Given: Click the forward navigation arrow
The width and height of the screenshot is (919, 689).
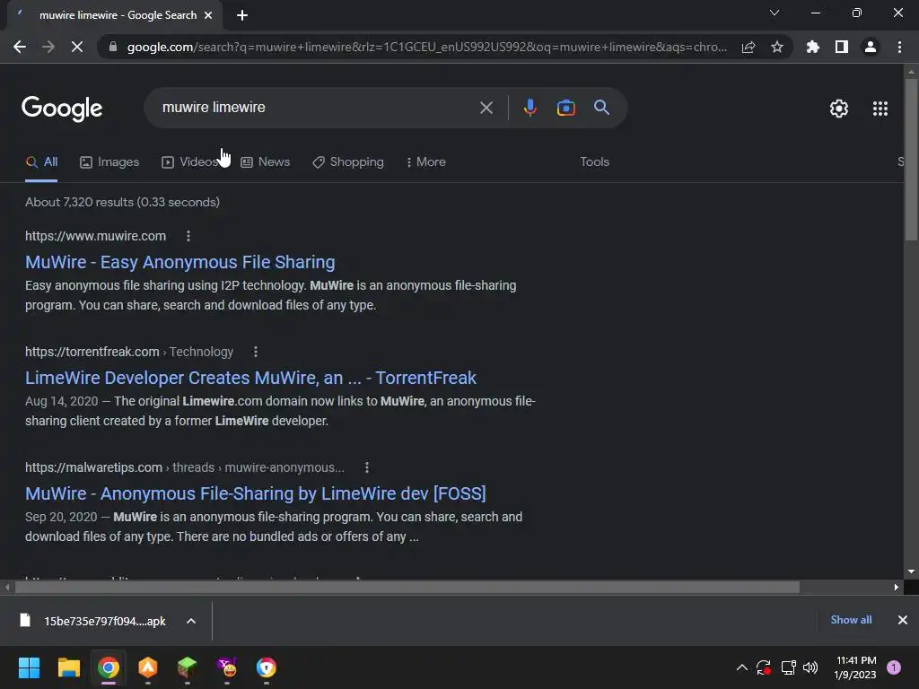Looking at the screenshot, I should [48, 47].
